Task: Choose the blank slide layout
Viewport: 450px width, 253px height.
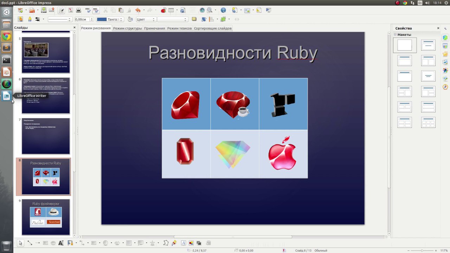Action: 405,45
